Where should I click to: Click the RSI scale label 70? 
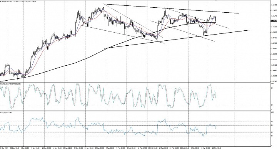click(272, 122)
